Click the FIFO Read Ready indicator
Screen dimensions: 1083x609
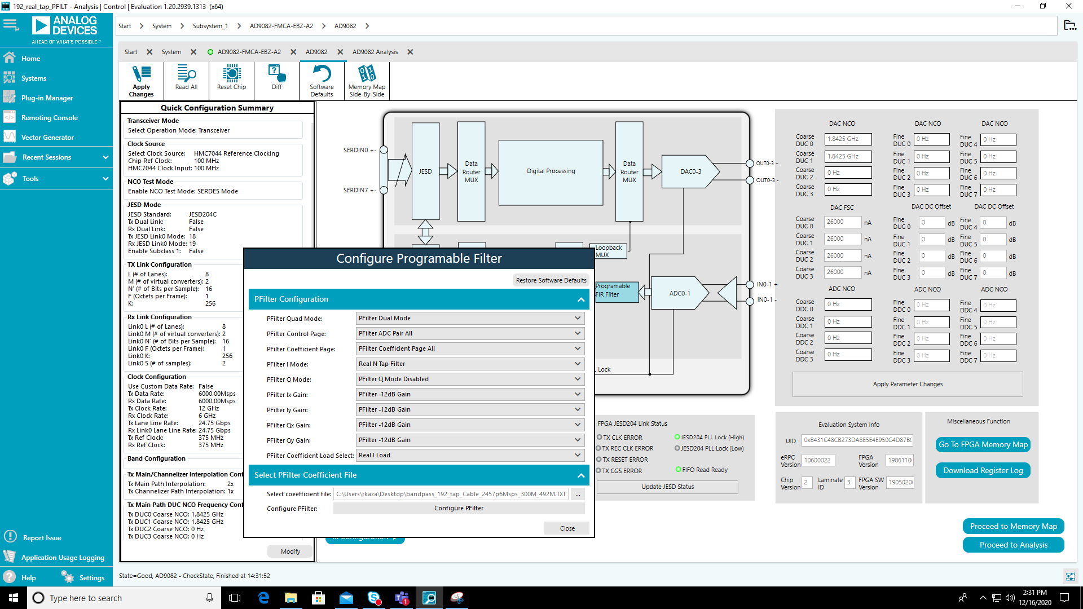[679, 469]
